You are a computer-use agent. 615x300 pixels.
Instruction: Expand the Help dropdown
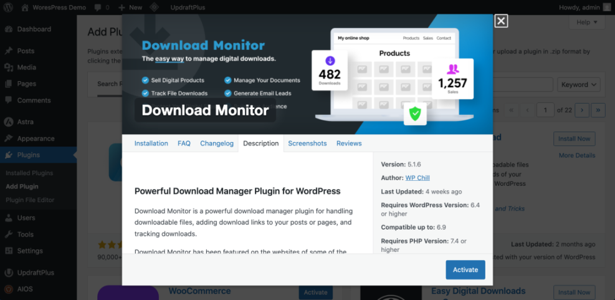[x=587, y=22]
